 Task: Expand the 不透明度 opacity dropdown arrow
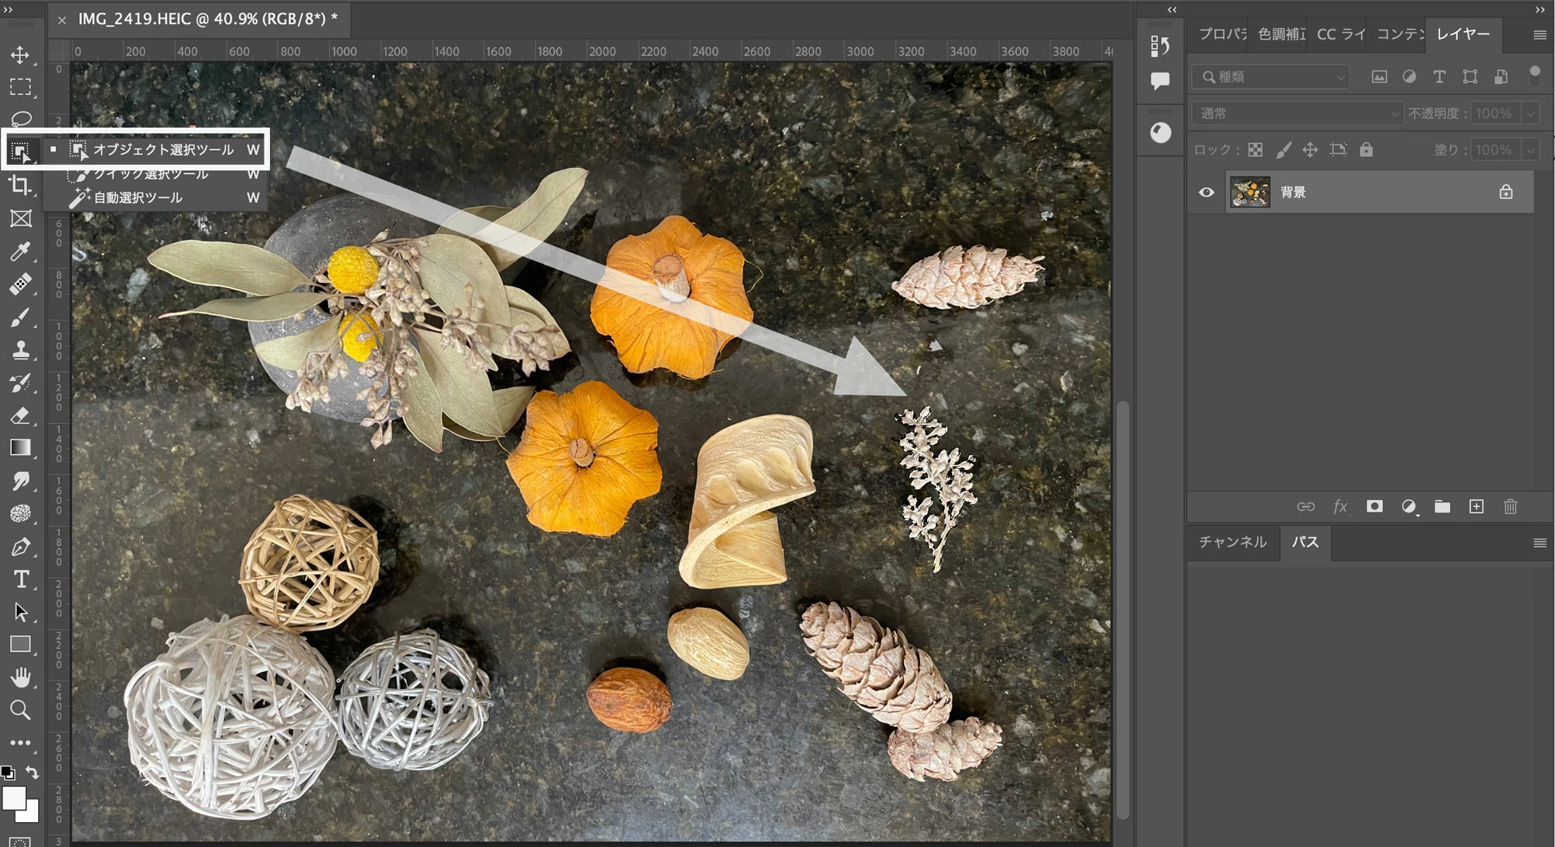click(1530, 114)
